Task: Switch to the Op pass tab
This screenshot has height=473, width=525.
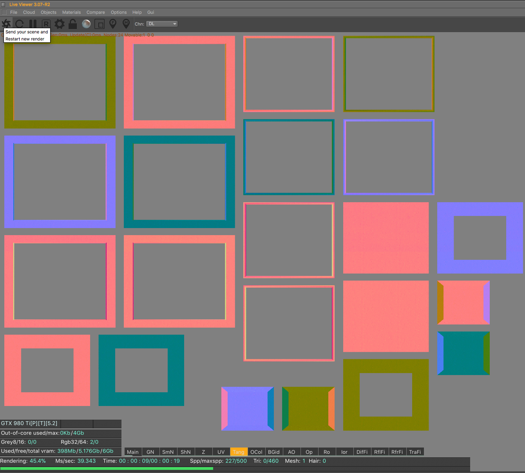Action: (x=309, y=452)
